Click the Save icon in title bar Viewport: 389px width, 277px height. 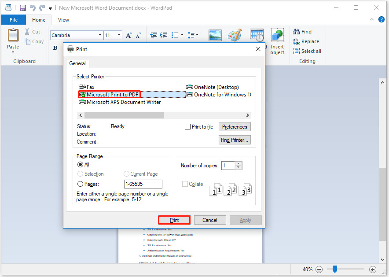tap(23, 8)
